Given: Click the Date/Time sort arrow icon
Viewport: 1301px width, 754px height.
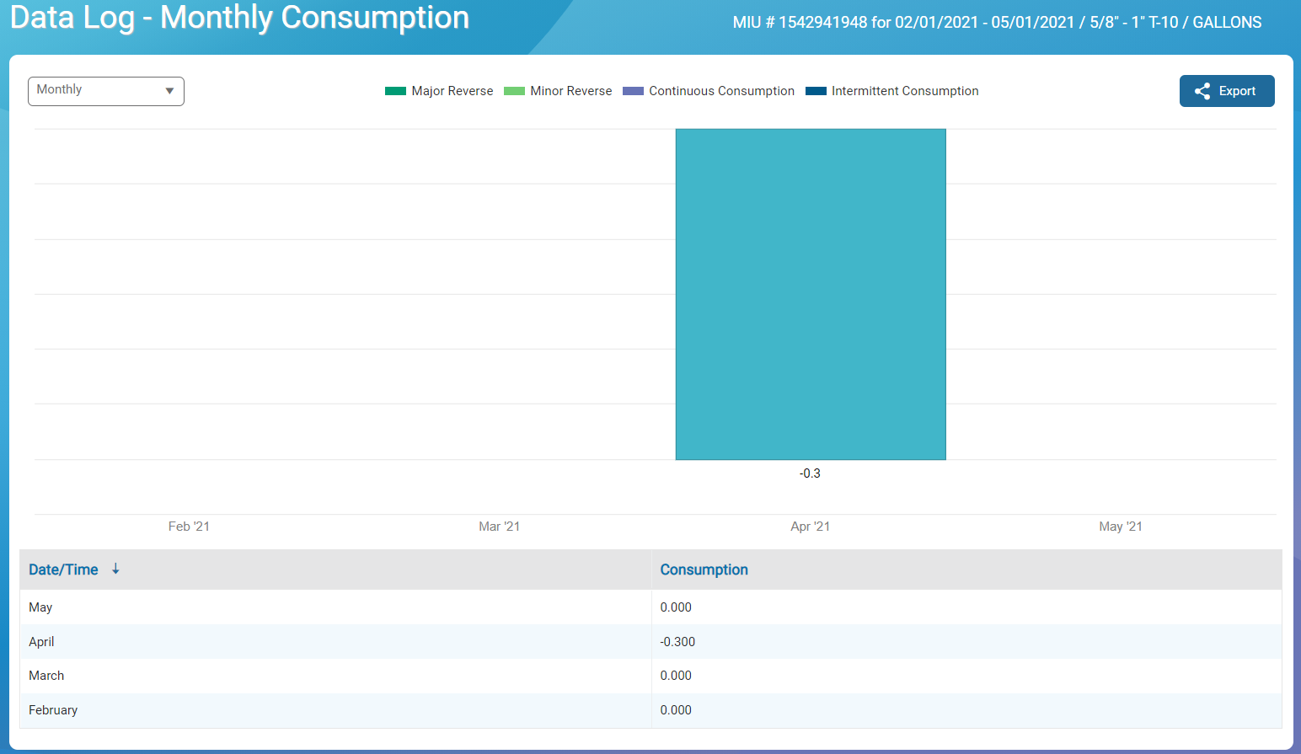Looking at the screenshot, I should pyautogui.click(x=115, y=570).
